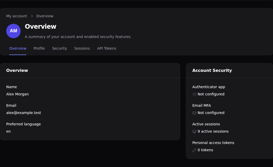273x167 pixels.
Task: Click the monitor icon beside 9 active sessions
Action: (x=194, y=132)
